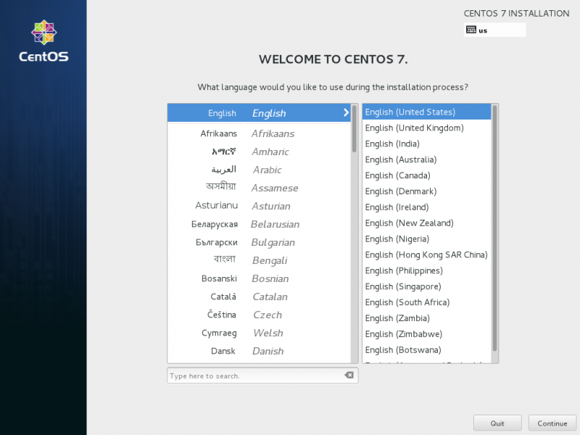Click the language search input field
This screenshot has height=435, width=580.
click(x=254, y=376)
